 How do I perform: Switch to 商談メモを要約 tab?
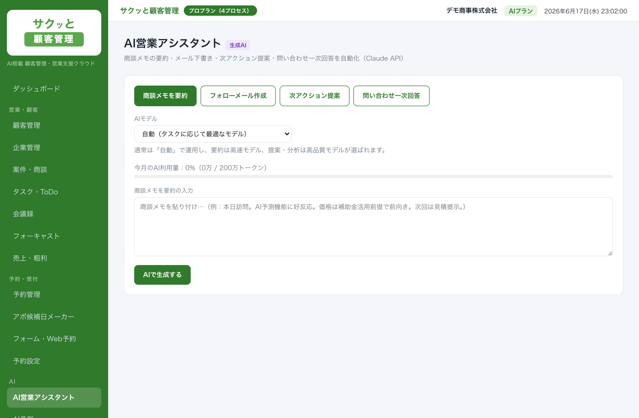165,96
